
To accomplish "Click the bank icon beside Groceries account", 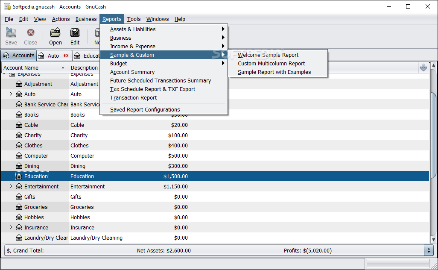I will click(19, 207).
